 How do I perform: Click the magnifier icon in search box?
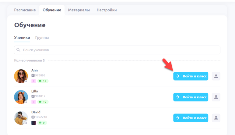pos(18,50)
